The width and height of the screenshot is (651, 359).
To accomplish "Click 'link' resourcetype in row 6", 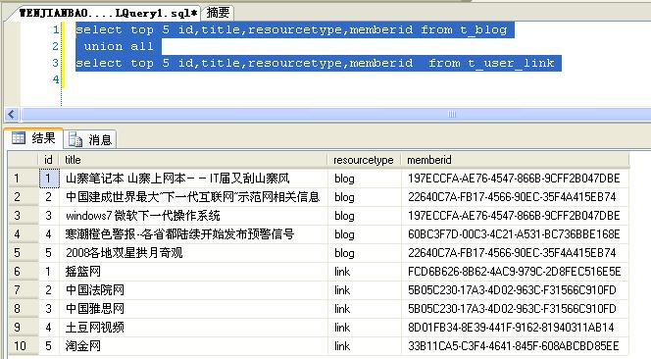I will point(364,272).
